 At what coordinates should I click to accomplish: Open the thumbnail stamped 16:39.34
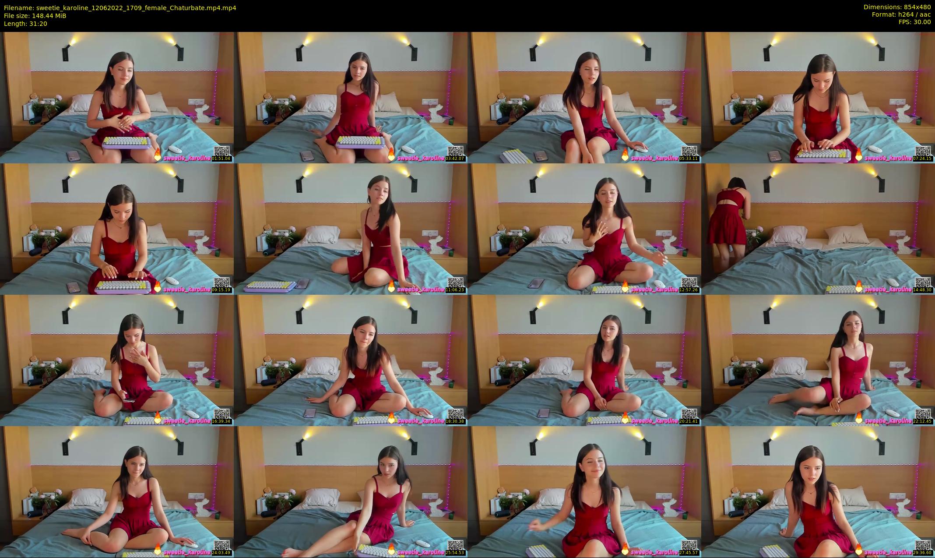click(x=117, y=360)
